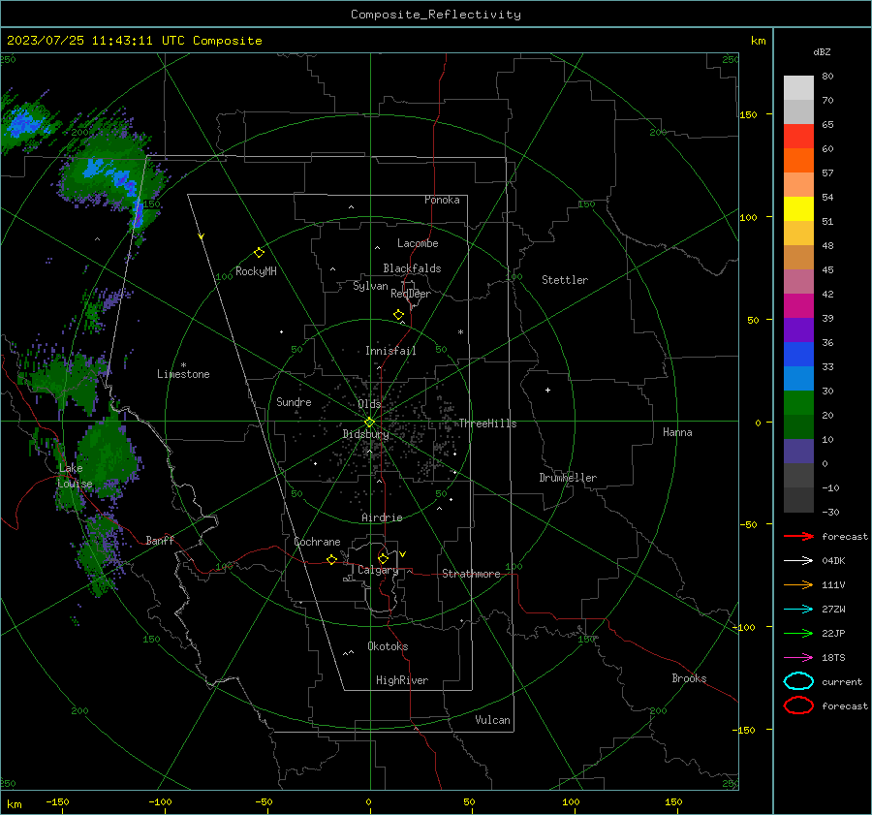Click the HighRiver label
Image resolution: width=872 pixels, height=815 pixels.
[402, 680]
